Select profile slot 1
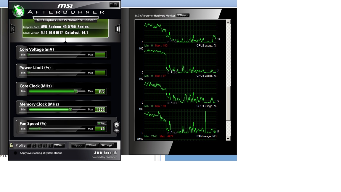 tap(29, 145)
